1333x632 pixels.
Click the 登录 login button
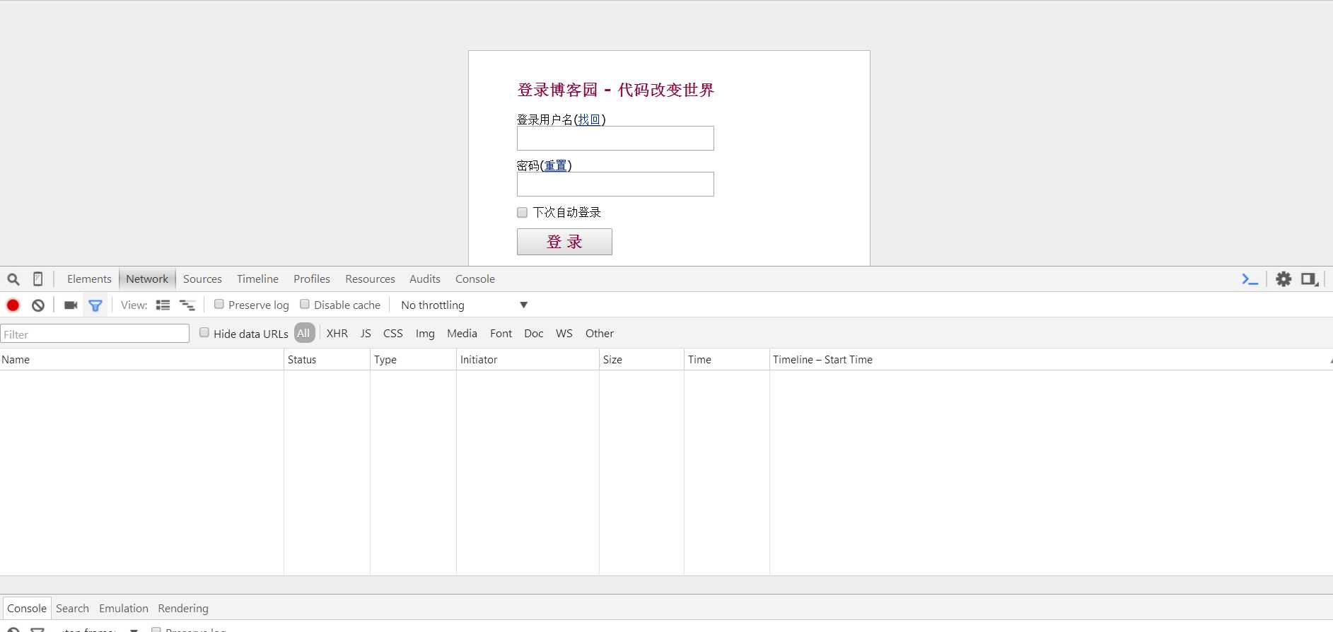(564, 242)
